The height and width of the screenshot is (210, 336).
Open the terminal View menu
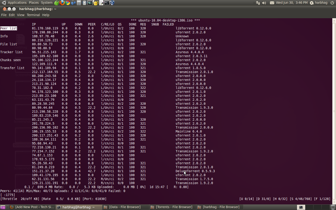[20, 15]
